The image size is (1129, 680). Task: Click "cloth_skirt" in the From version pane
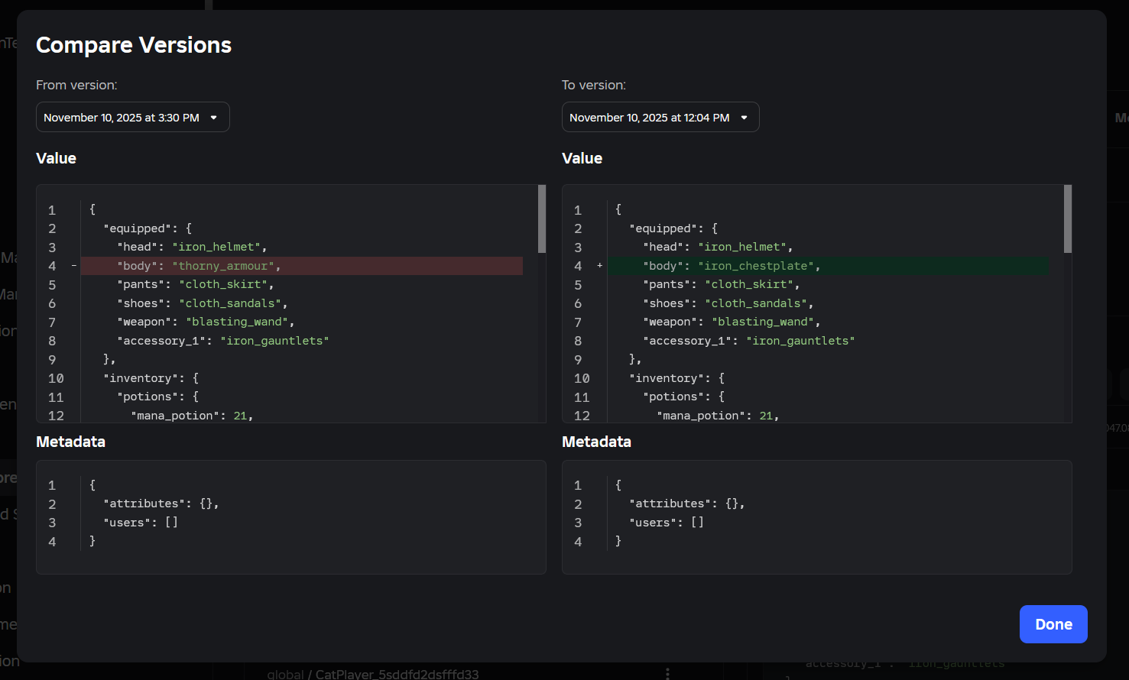(223, 284)
